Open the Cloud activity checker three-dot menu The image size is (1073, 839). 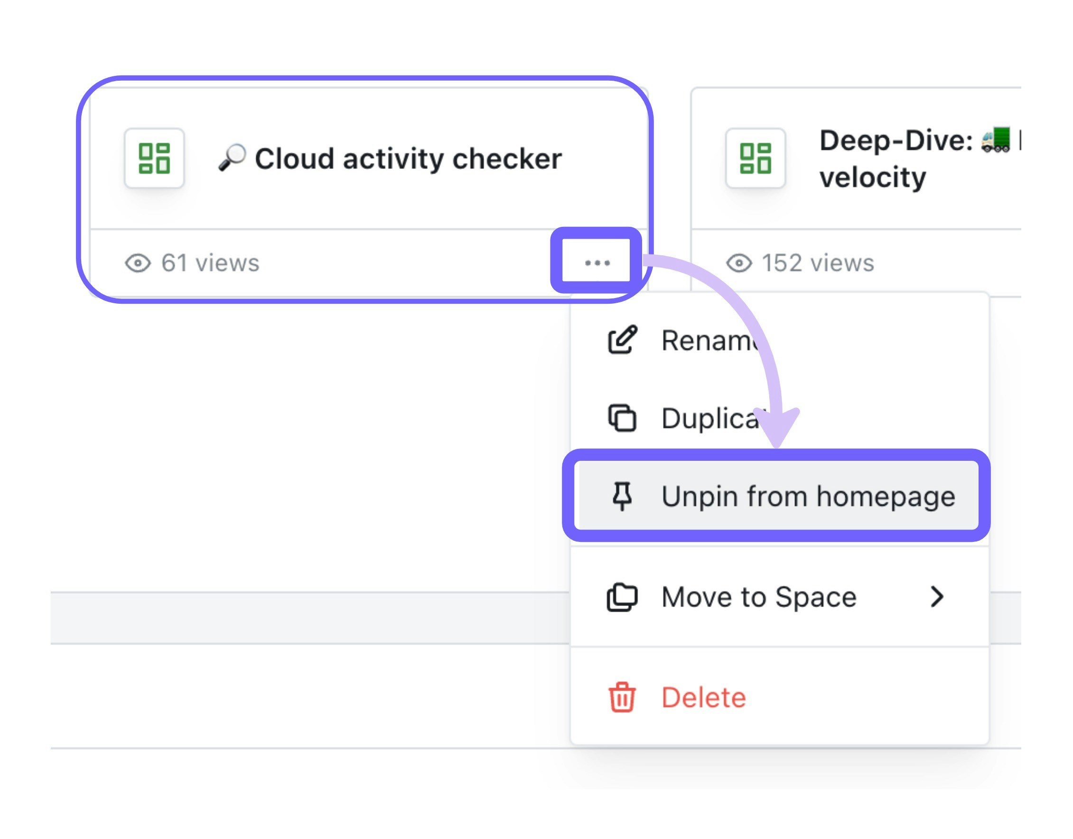pos(597,263)
